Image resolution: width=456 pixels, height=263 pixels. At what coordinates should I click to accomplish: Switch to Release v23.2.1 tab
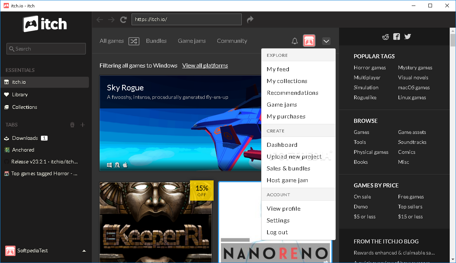45,162
